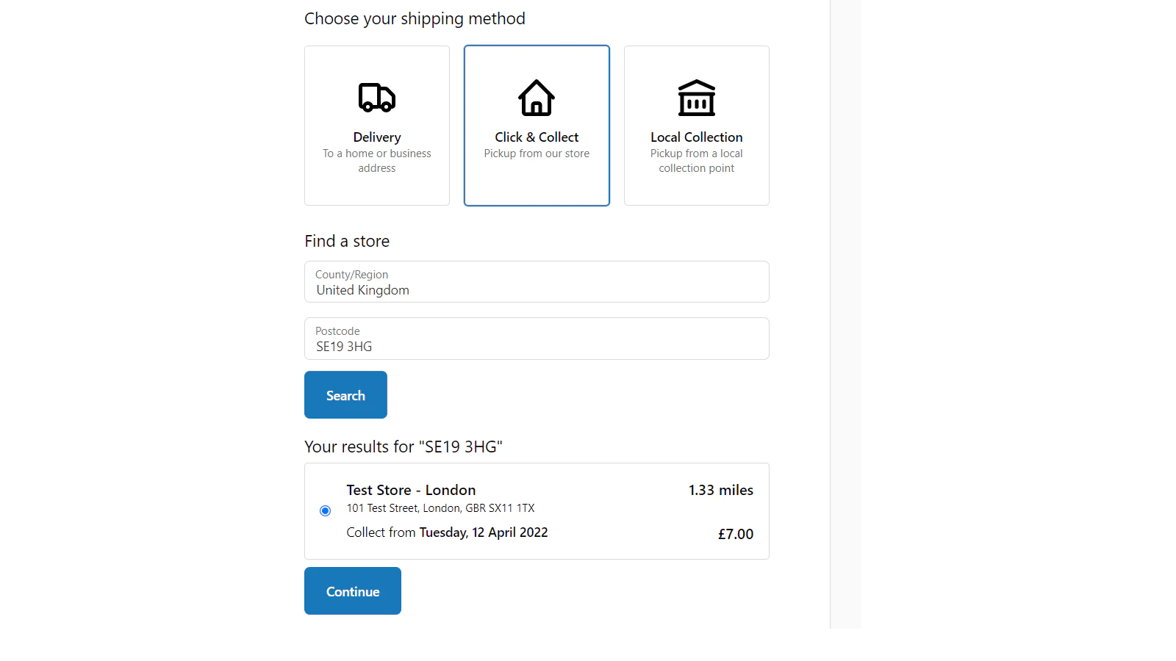Click the '£7.00' price
This screenshot has height=661, width=1176.
tap(736, 534)
